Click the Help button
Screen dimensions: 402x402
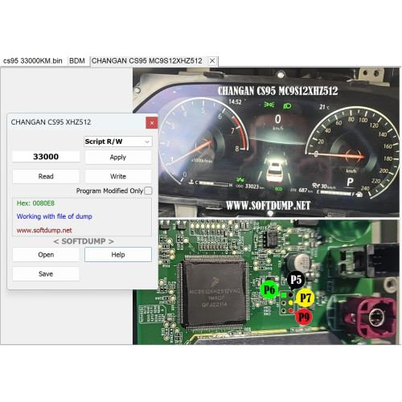click(118, 255)
